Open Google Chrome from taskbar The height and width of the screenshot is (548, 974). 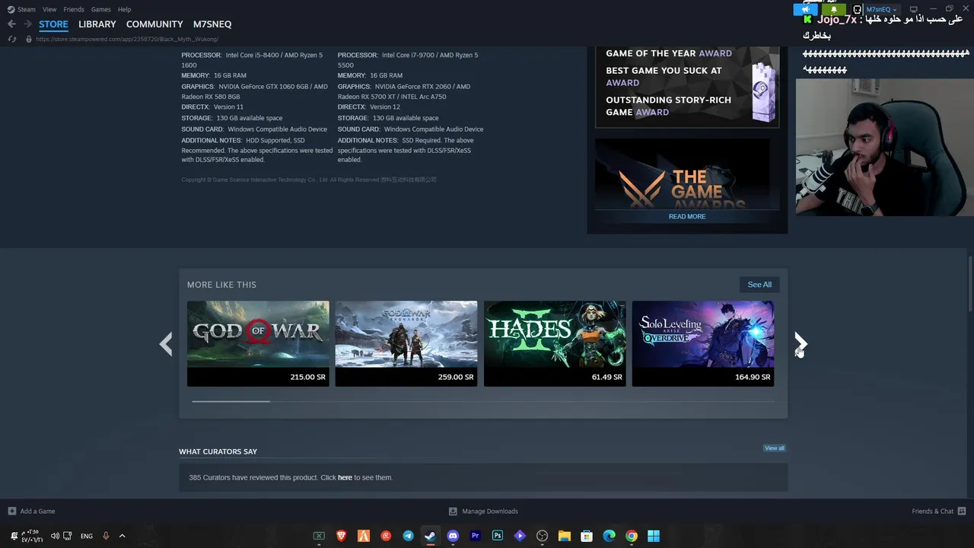pyautogui.click(x=631, y=536)
